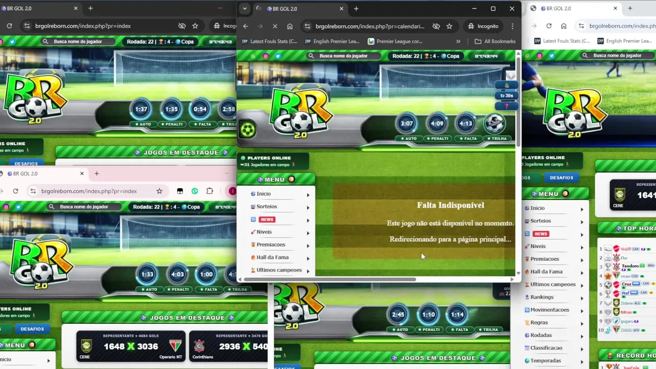Open English Premier Lea bookmark in front window
Screen dimensions: 656x369
click(332, 42)
